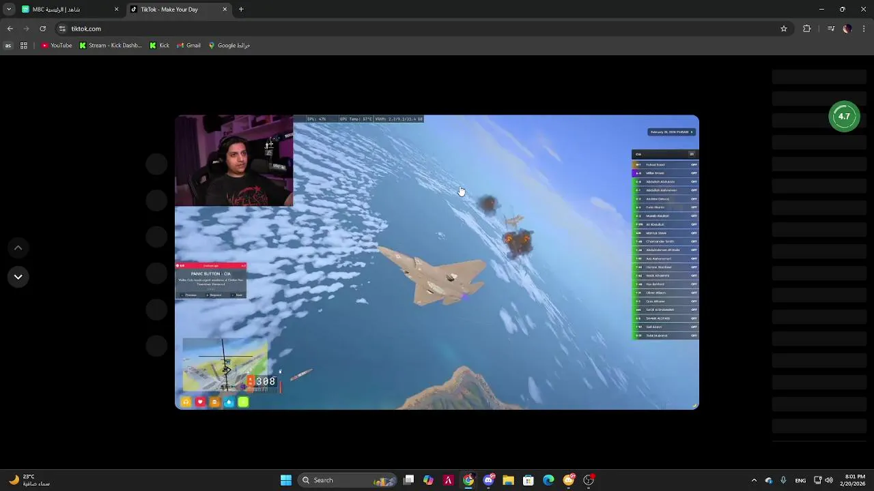Select the Saif Alazri row
The height and width of the screenshot is (491, 874).
tap(665, 327)
